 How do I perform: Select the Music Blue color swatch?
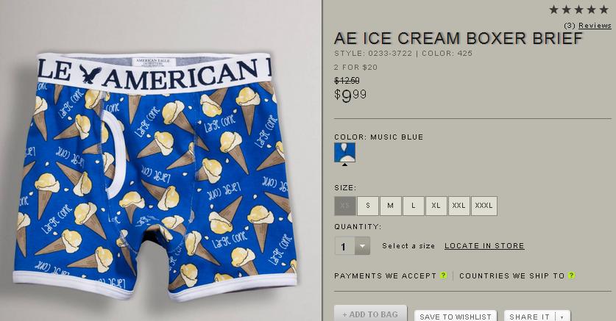click(x=344, y=153)
